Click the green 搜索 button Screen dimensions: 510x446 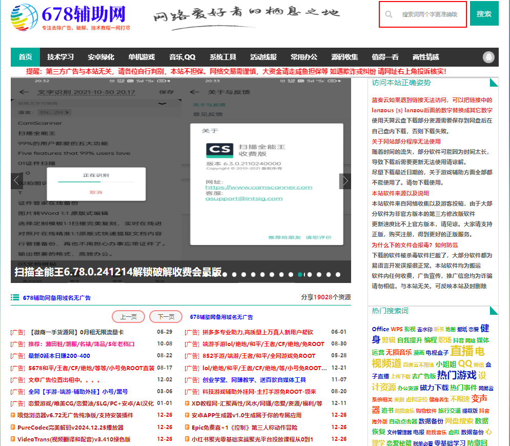[484, 14]
